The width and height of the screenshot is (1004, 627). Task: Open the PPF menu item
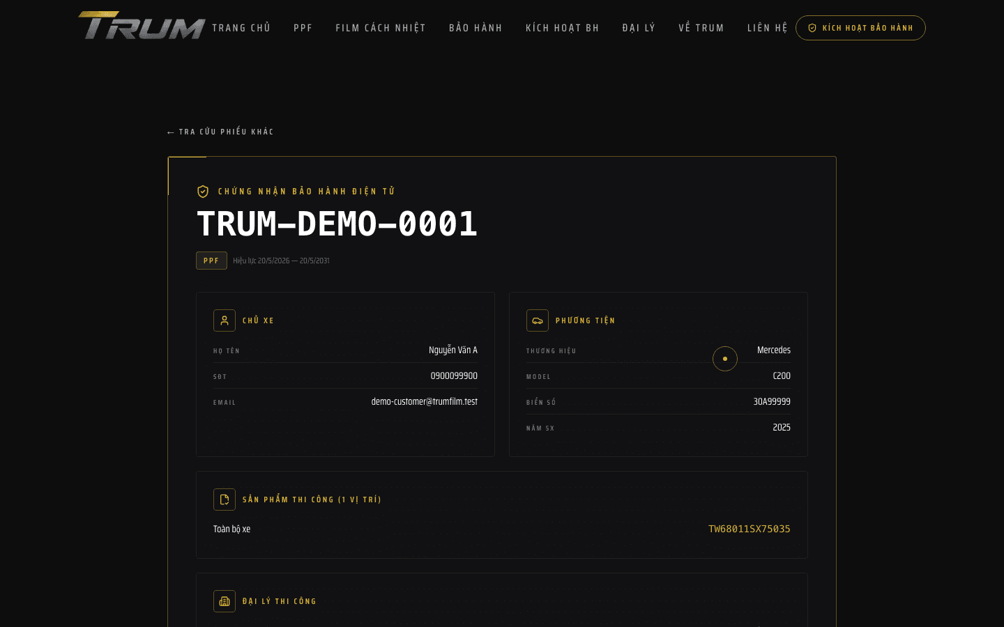tap(303, 28)
